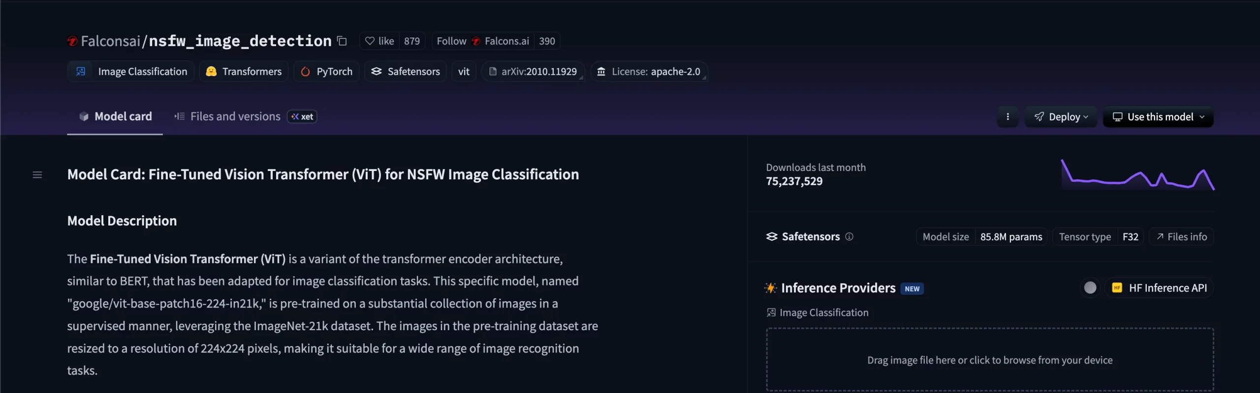1260x393 pixels.
Task: Click the Tensor type label
Action: click(x=1085, y=237)
